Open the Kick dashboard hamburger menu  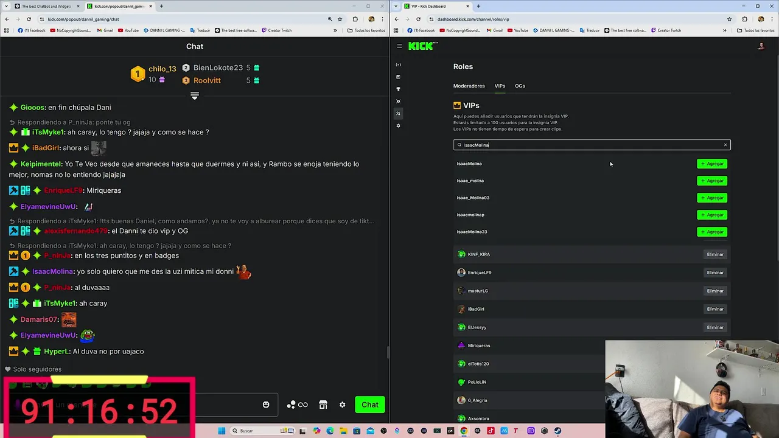point(399,46)
